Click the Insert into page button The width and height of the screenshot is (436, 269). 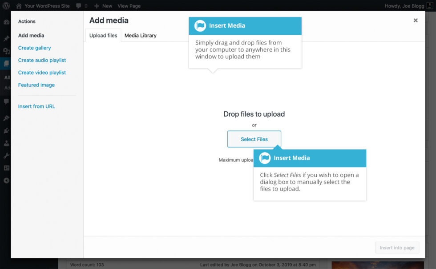(397, 247)
